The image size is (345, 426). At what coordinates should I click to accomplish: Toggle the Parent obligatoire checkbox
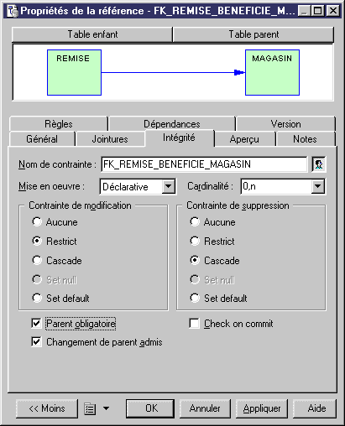pos(36,324)
